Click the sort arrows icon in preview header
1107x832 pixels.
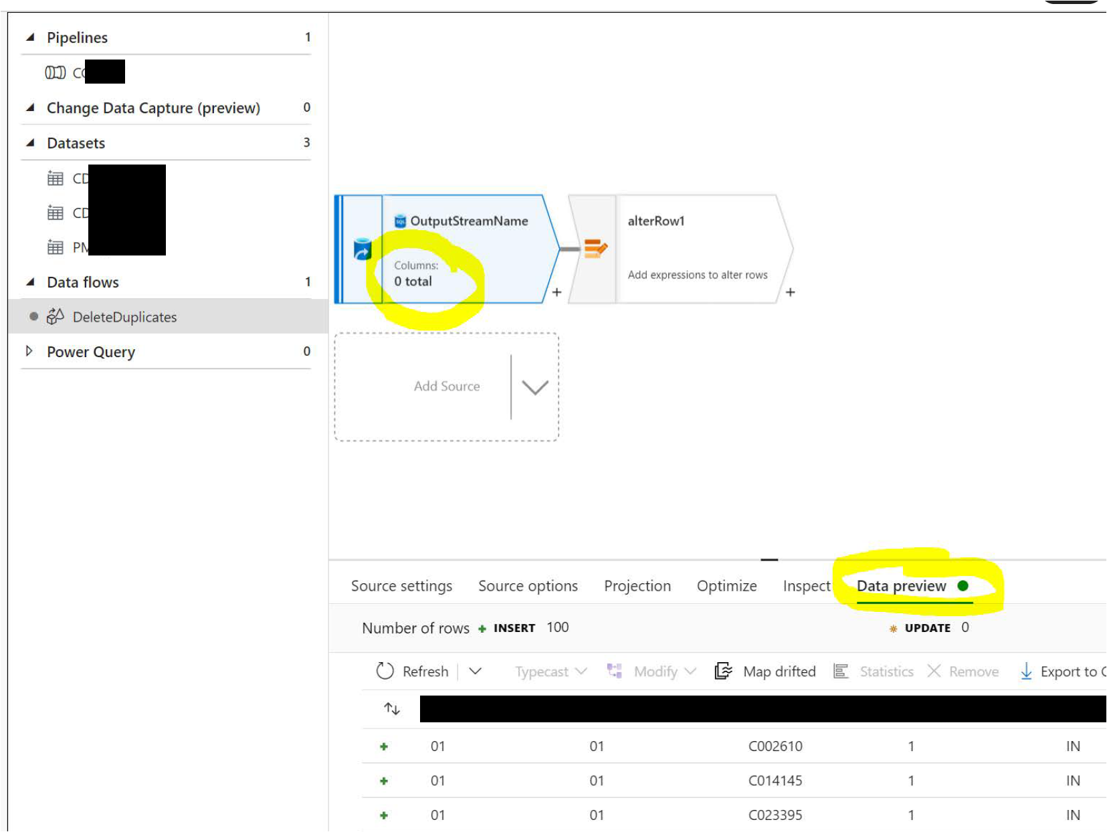(391, 708)
